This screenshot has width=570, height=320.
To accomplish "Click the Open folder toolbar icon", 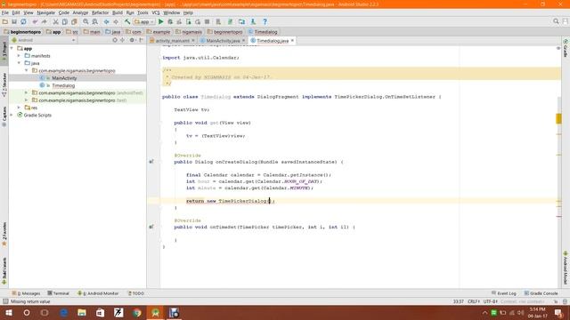I will (x=5, y=21).
